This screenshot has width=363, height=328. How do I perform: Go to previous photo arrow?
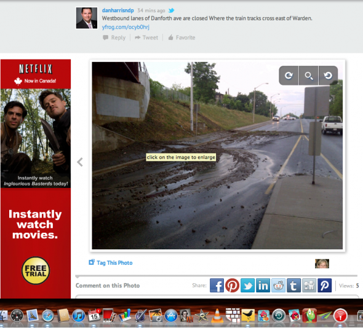[80, 162]
